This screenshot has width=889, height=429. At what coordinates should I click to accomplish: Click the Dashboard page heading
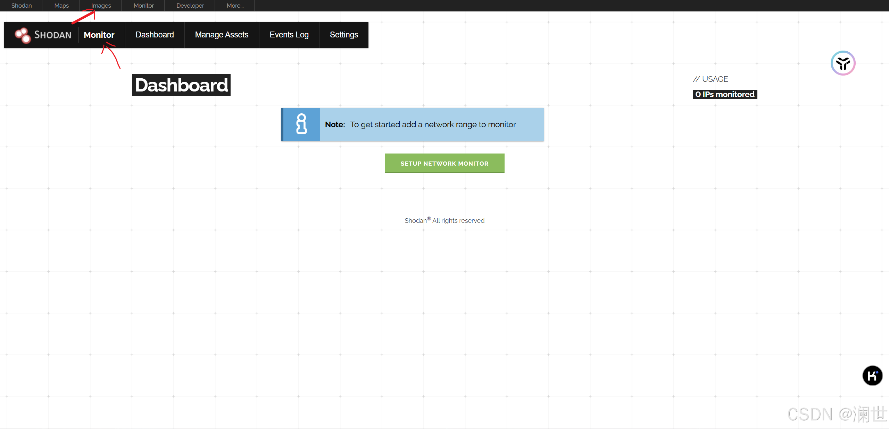(x=181, y=85)
